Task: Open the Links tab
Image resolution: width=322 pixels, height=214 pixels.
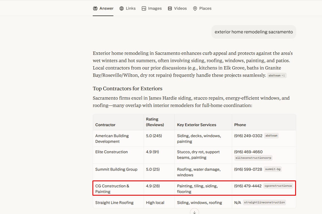Action: 127,8
